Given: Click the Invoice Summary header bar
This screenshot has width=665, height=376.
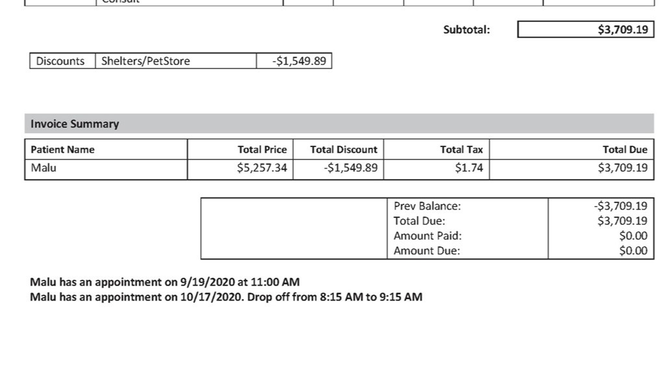Looking at the screenshot, I should 339,124.
